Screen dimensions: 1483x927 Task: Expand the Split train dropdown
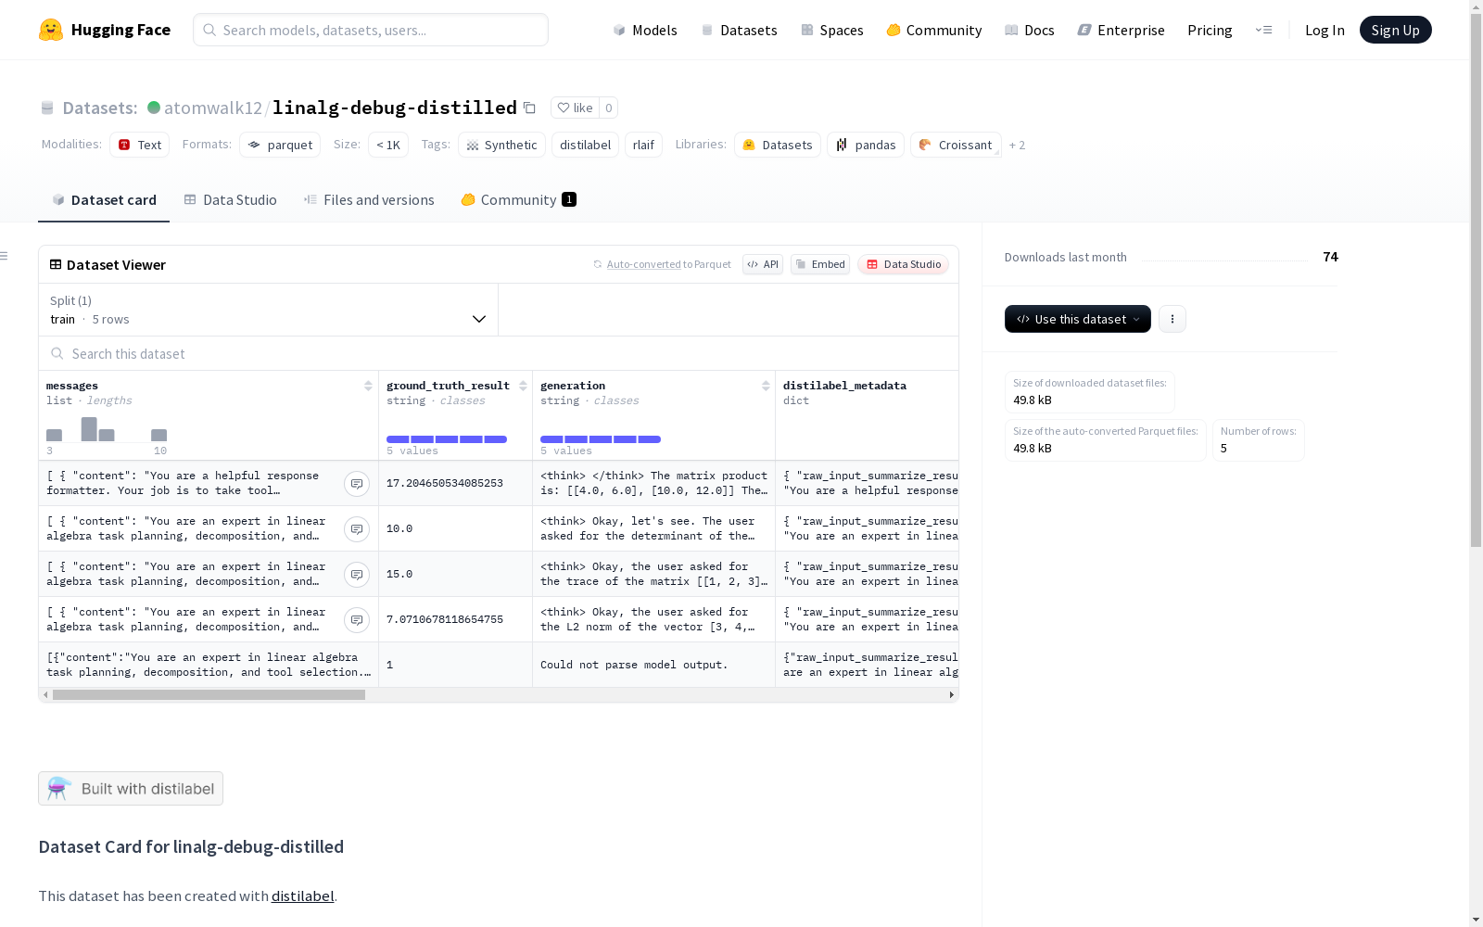[x=269, y=310]
